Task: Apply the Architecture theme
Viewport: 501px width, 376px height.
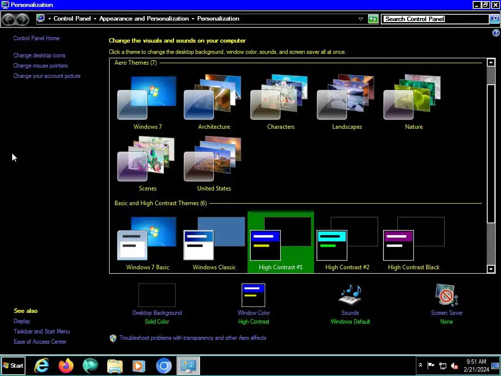Action: [x=214, y=102]
